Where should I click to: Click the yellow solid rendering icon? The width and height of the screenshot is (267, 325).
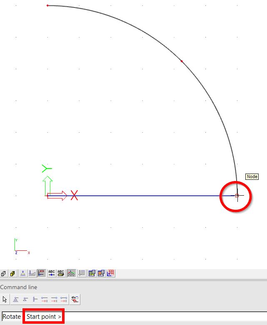(13, 274)
